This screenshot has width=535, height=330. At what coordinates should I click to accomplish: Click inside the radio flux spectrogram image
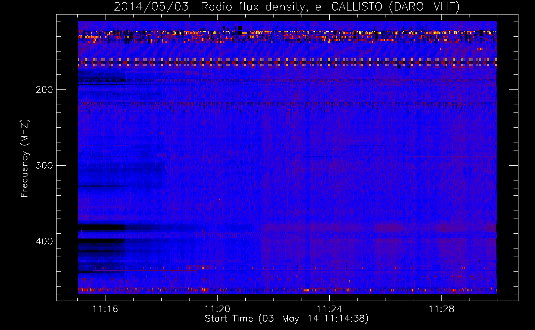(x=287, y=157)
